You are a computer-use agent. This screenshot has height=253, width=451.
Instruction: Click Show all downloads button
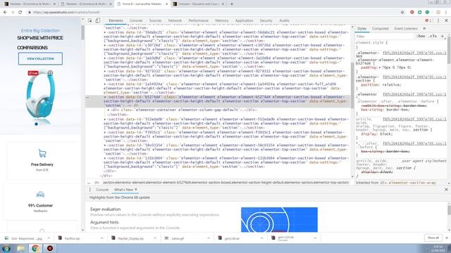433,238
